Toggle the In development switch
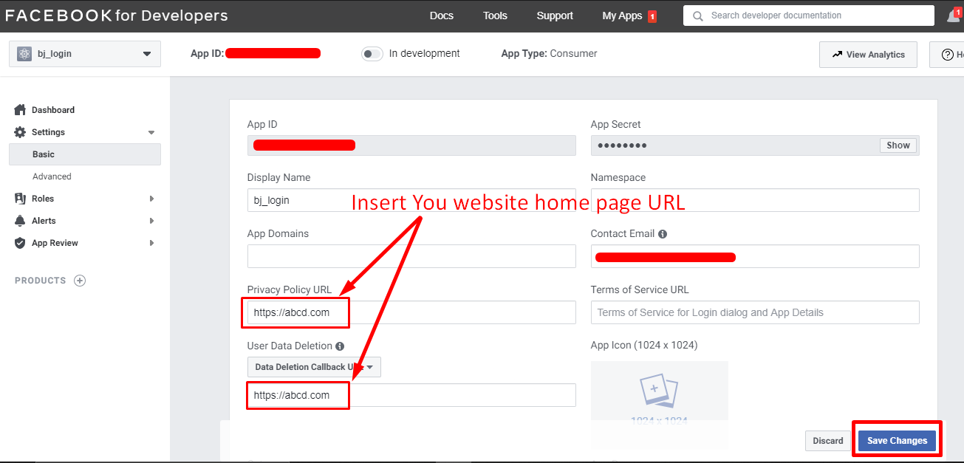Viewport: 964px width, 463px height. click(372, 53)
